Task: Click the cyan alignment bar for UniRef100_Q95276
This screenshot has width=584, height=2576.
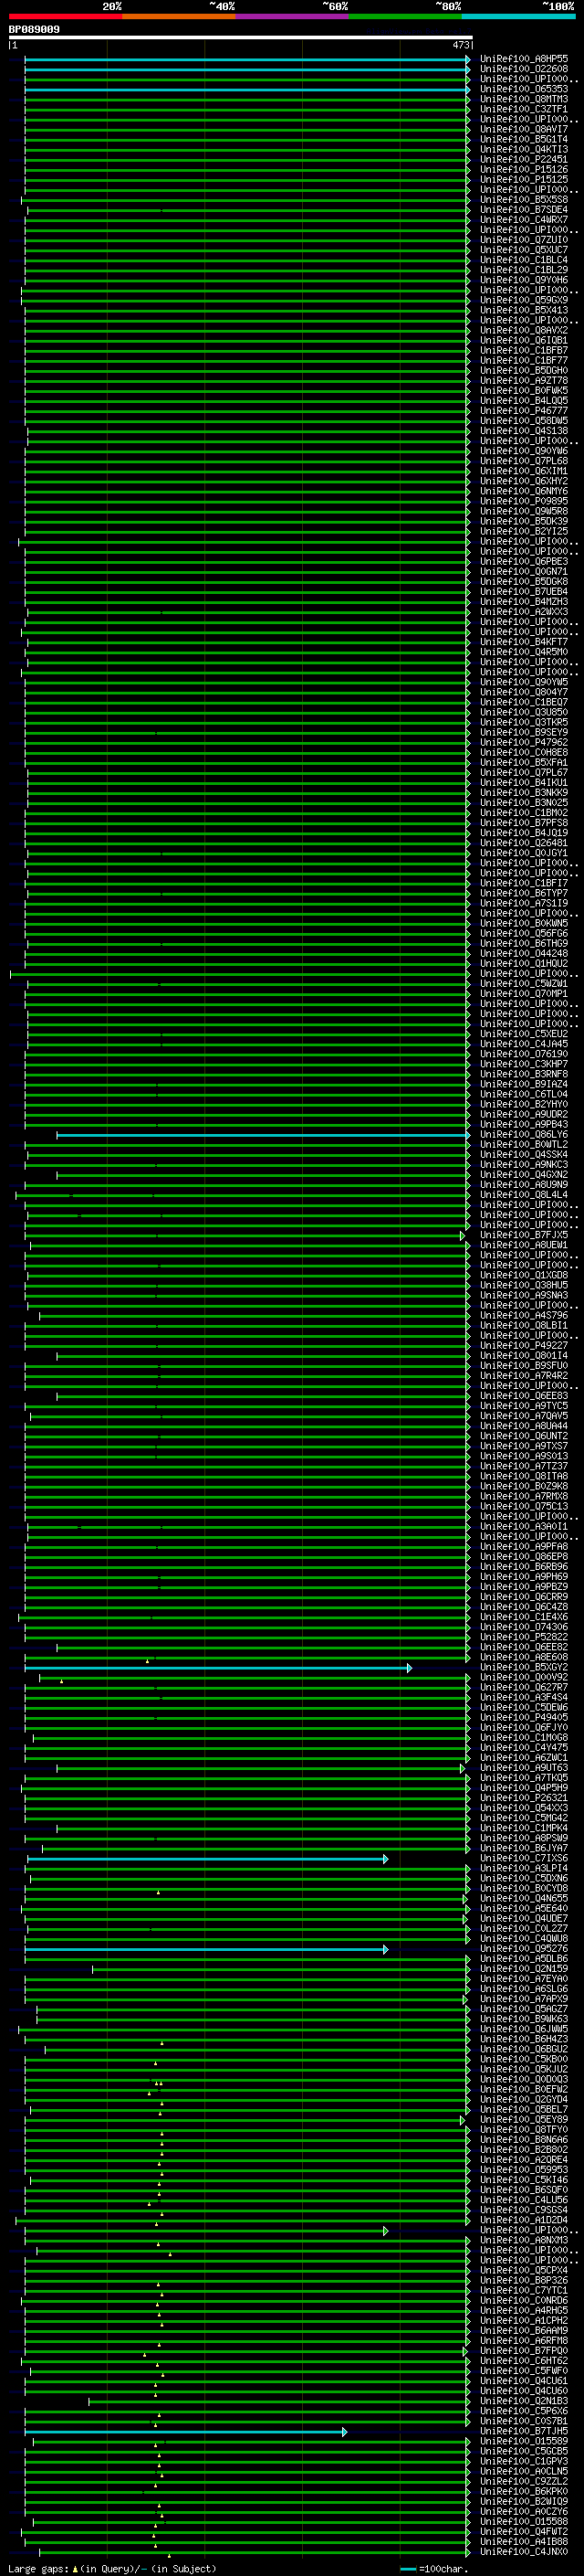Action: coord(205,1949)
